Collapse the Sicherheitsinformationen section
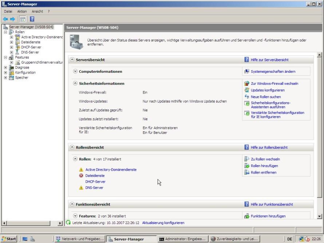This screenshot has height=243, width=324. [75, 83]
